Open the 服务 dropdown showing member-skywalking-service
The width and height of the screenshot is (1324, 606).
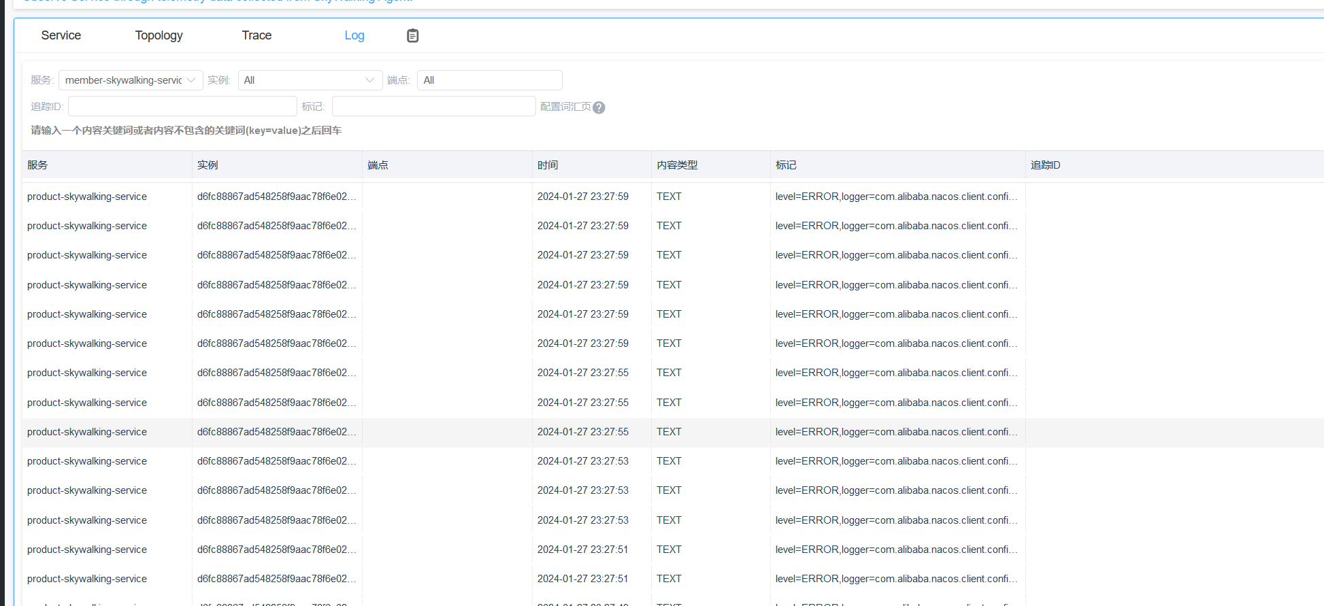[x=131, y=80]
